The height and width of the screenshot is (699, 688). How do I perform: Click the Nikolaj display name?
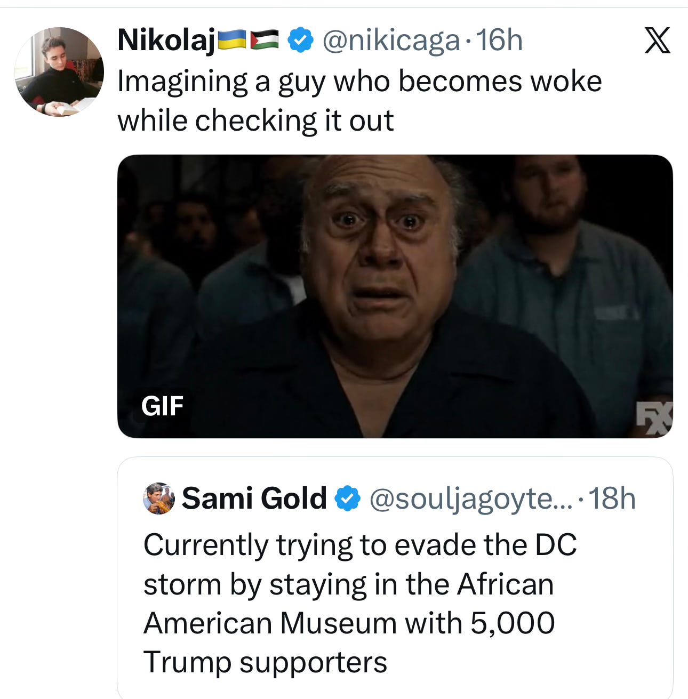166,42
